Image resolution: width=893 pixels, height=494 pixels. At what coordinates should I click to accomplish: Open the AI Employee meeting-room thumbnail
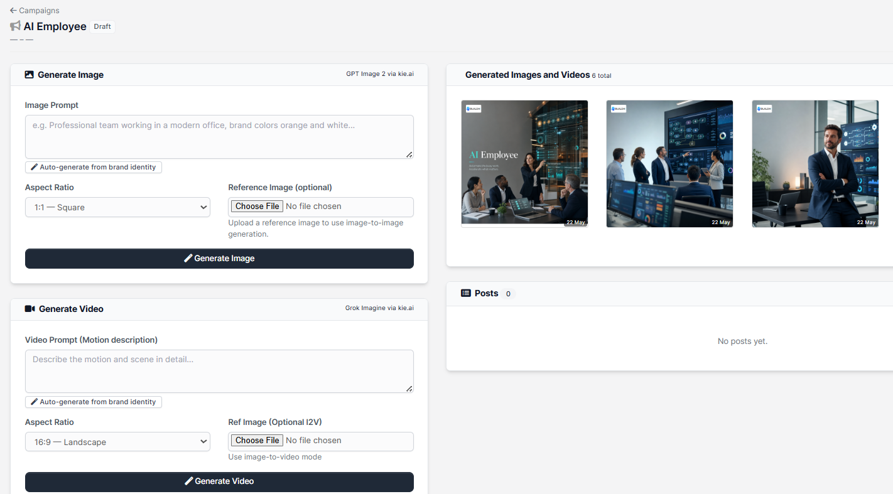coord(524,164)
